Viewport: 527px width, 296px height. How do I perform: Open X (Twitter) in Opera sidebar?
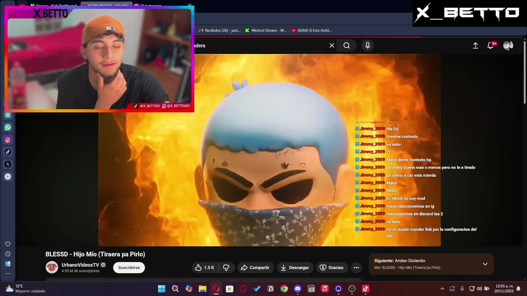click(8, 164)
